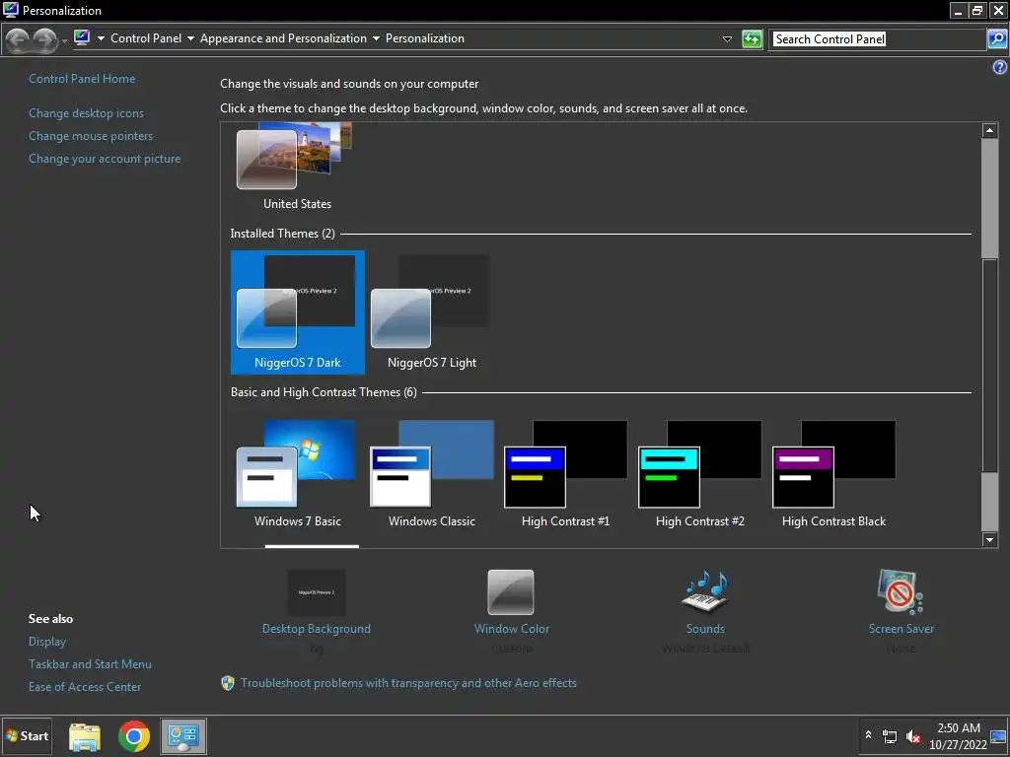This screenshot has width=1010, height=757.
Task: Open Change your account picture
Action: tap(105, 159)
